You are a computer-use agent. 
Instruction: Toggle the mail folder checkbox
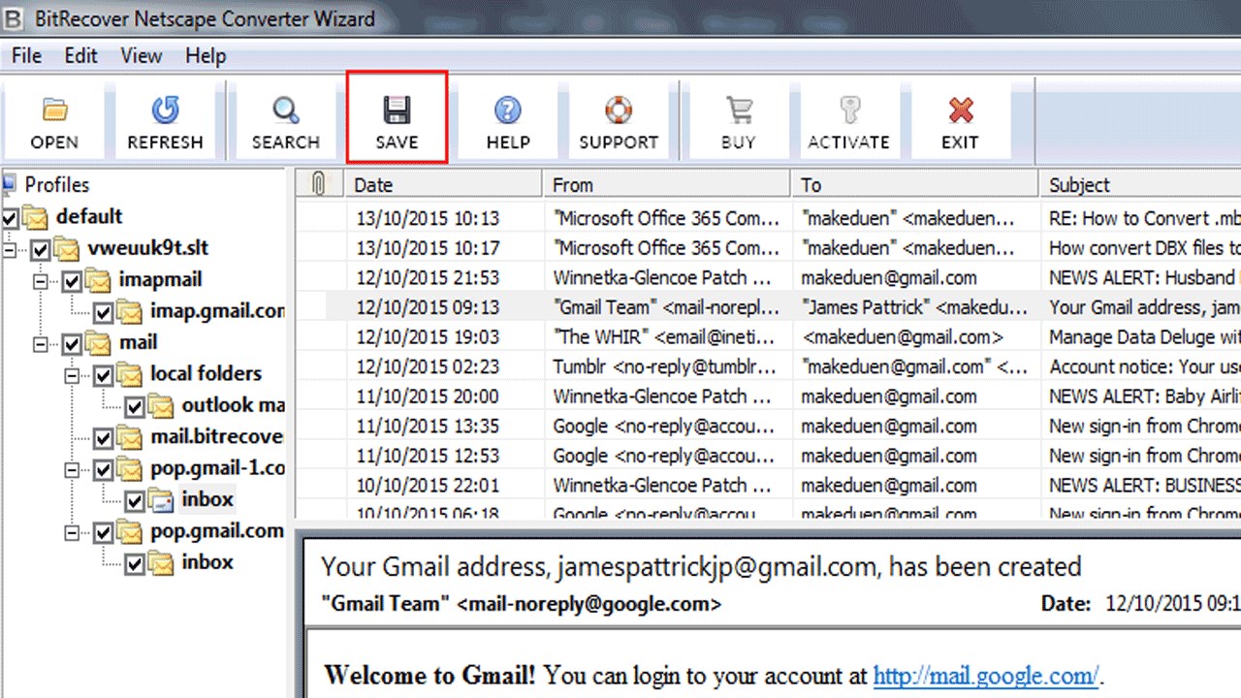click(73, 345)
